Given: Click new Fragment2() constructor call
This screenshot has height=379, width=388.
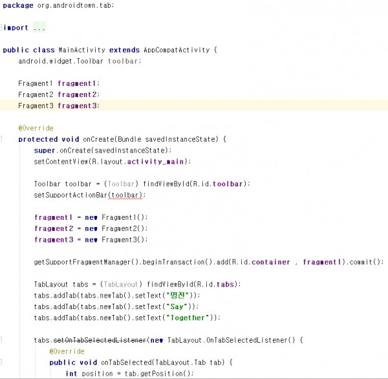Looking at the screenshot, I should [x=114, y=228].
